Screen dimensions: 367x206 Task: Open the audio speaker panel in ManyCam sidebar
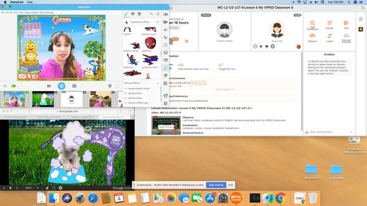pos(165,30)
